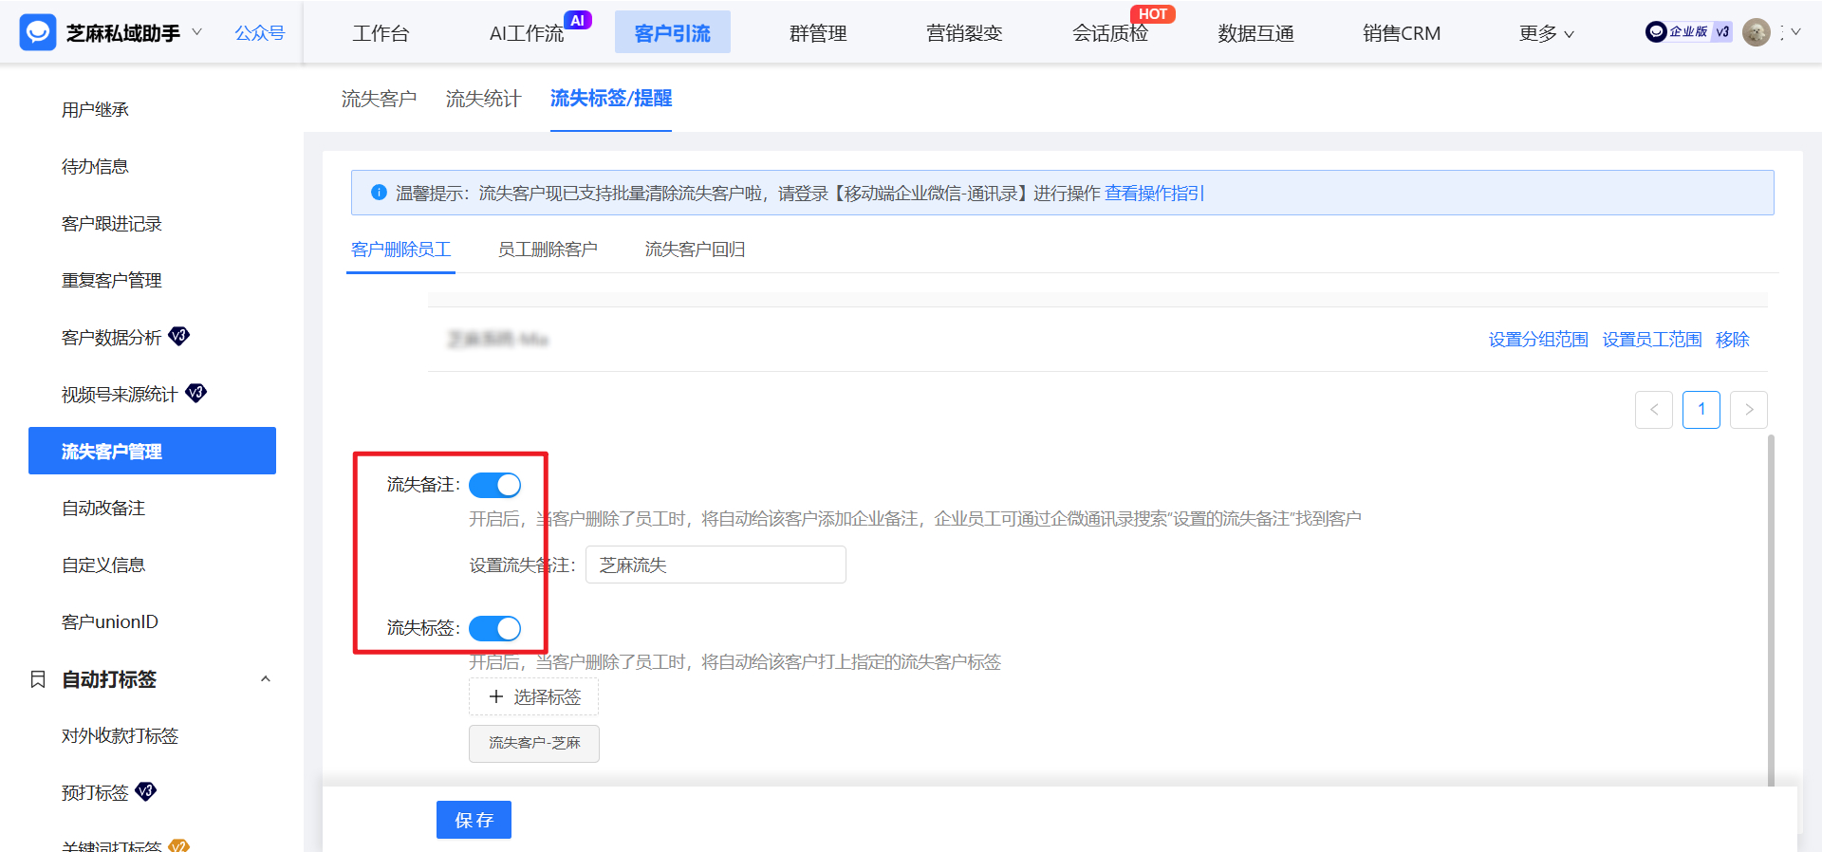1822x852 pixels.
Task: Click the 流失客户-芝麻 tag
Action: (534, 743)
